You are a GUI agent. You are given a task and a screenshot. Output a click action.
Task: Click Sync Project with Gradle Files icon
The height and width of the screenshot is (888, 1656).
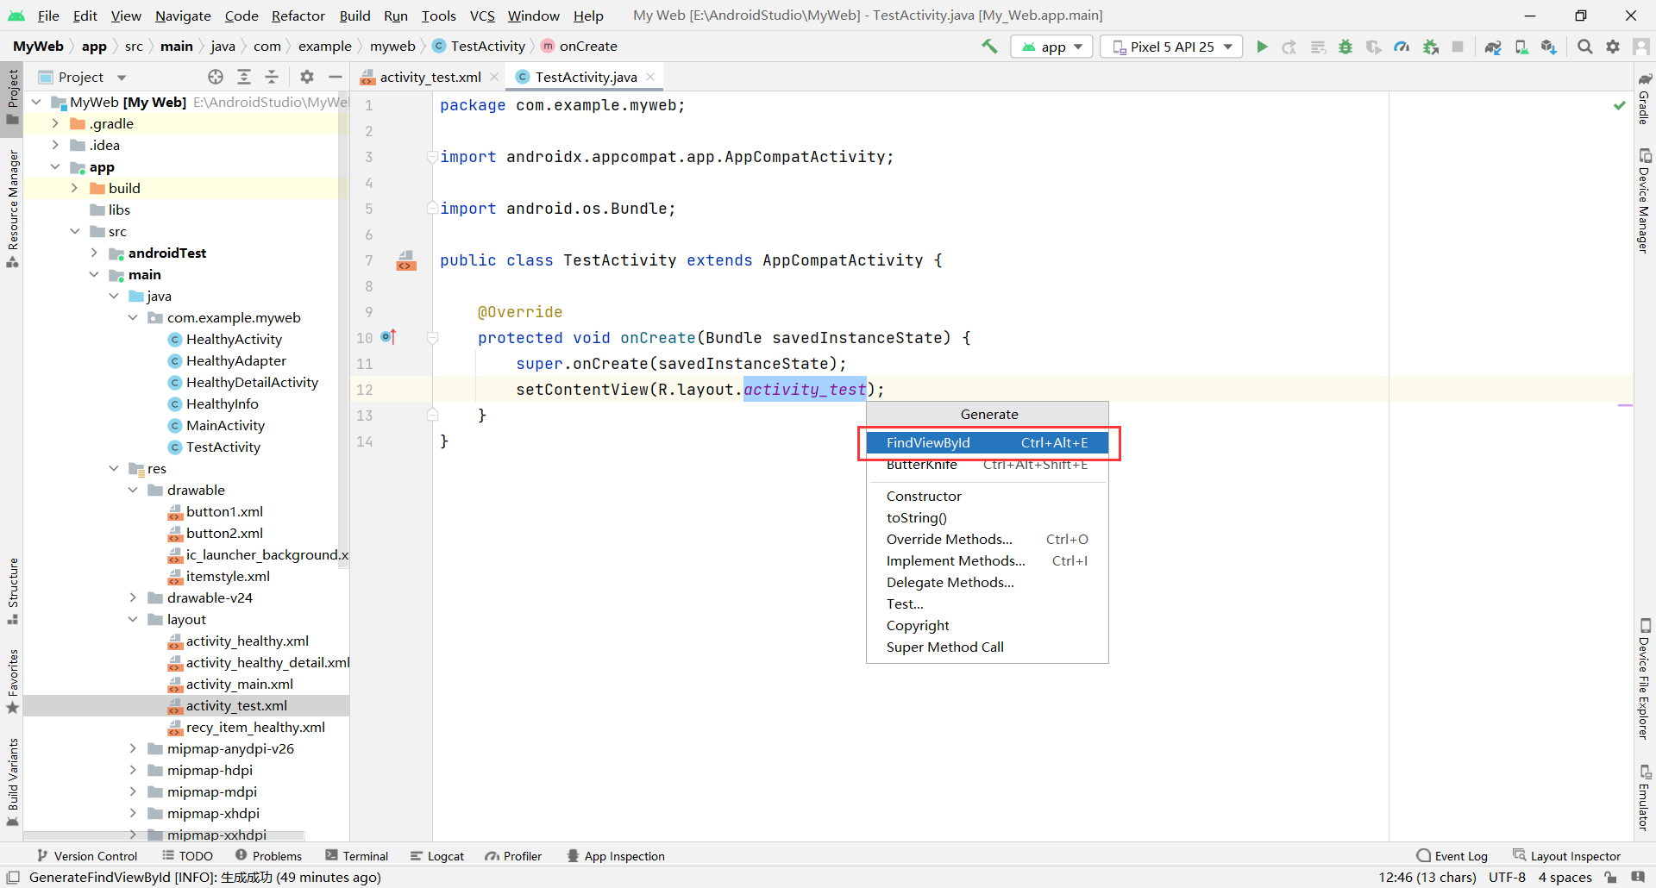click(x=1493, y=47)
